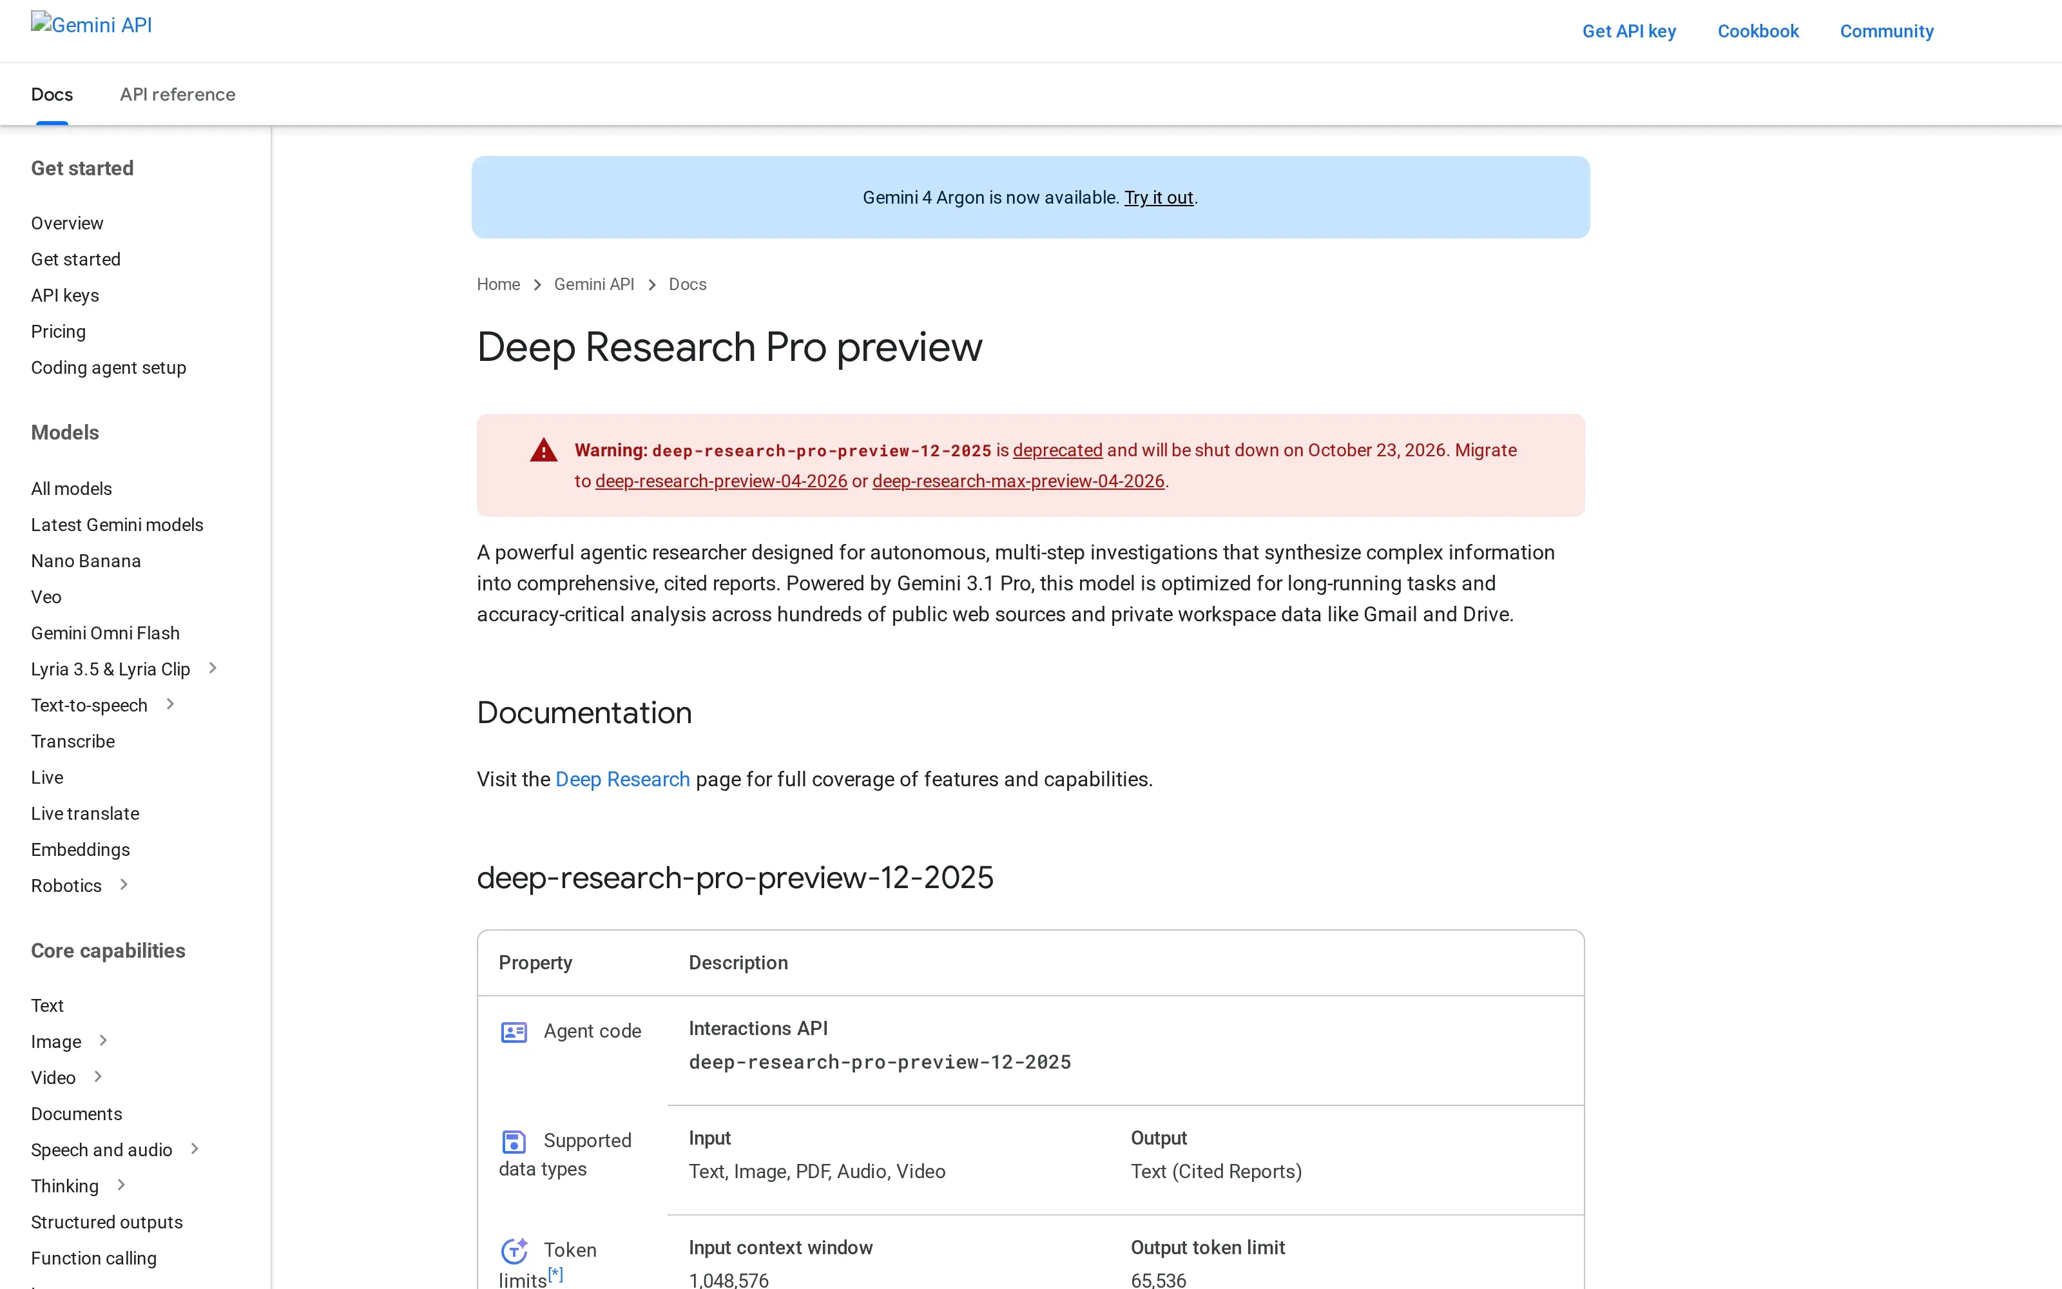
Task: Go to Home breadcrumb
Action: coord(499,285)
